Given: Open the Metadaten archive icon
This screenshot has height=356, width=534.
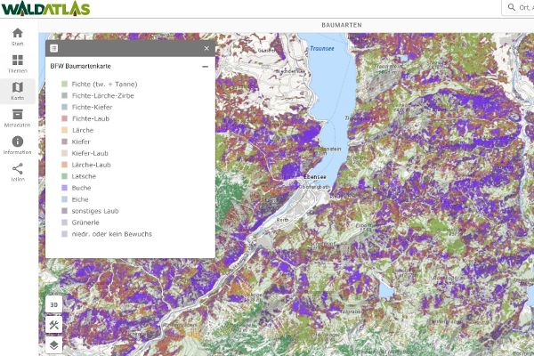Looking at the screenshot, I should click(18, 117).
